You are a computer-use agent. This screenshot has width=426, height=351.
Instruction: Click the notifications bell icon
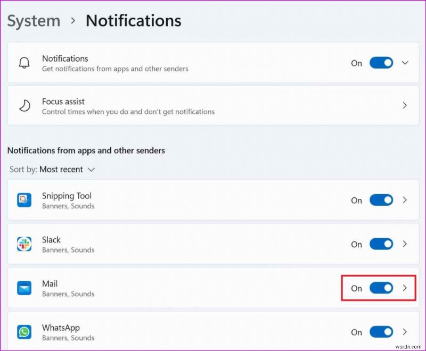pos(23,63)
